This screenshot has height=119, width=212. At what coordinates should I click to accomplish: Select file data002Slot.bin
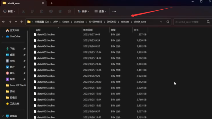[x=46, y=34]
